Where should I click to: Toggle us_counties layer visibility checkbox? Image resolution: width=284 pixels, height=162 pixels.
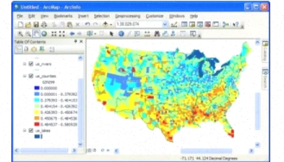[x=31, y=76]
